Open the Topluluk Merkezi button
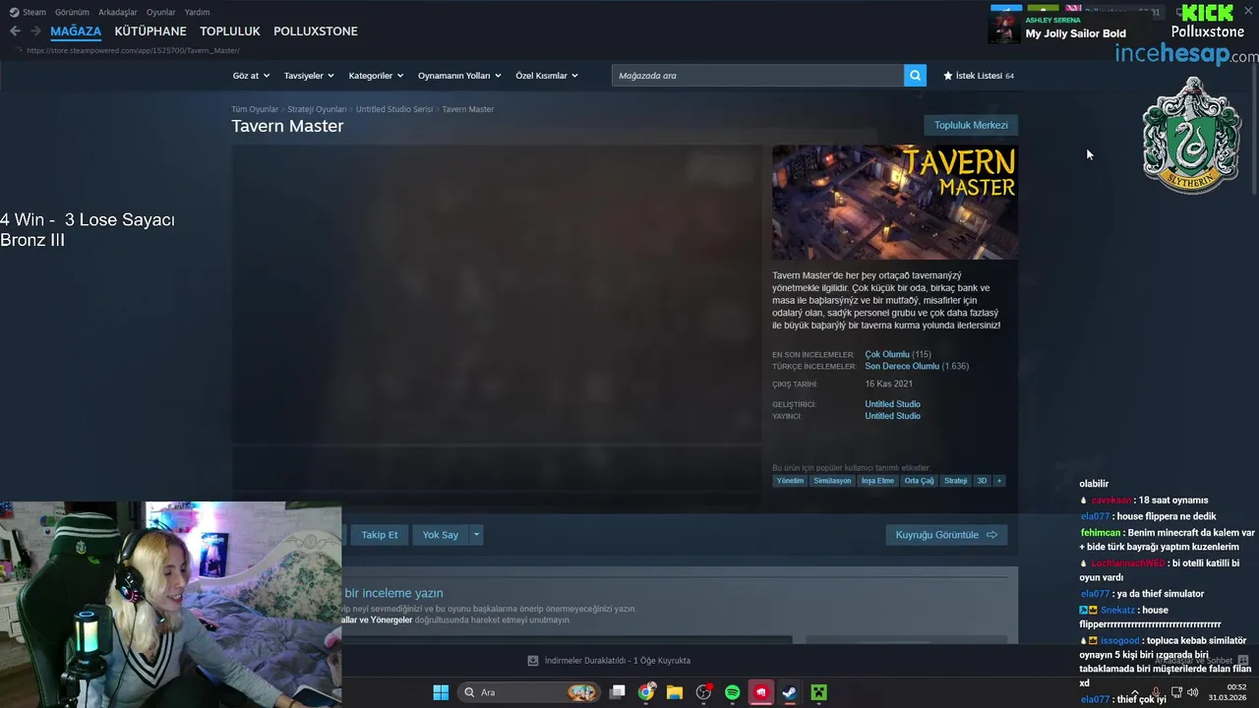 pos(971,125)
